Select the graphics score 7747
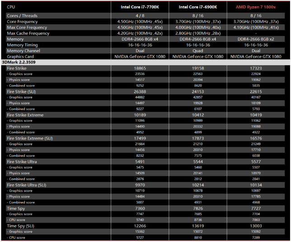The image size is (291, 242). point(140,214)
